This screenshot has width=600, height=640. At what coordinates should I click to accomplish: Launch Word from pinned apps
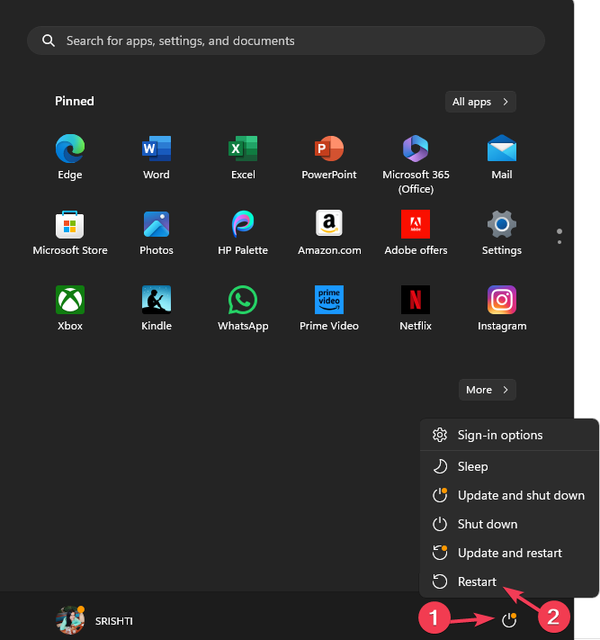click(157, 157)
